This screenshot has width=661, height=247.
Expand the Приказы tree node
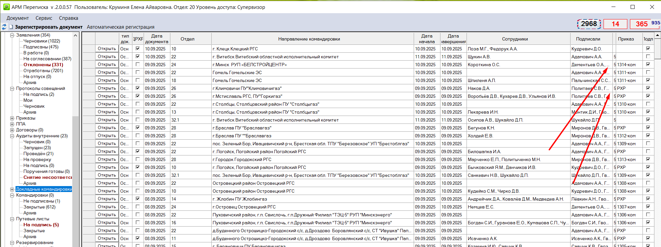[x=12, y=118]
